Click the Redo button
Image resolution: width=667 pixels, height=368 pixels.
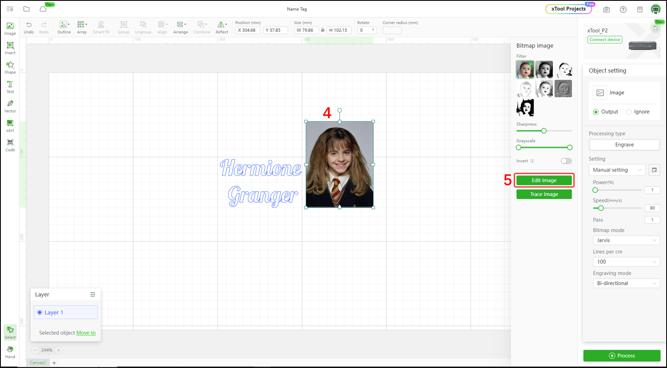click(44, 28)
